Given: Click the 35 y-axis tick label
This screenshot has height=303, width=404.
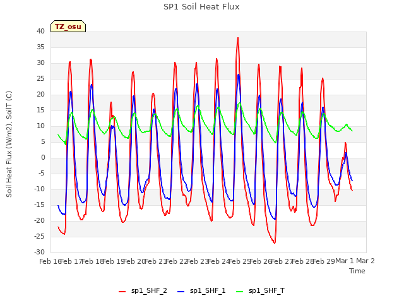Looking at the screenshot, I should tap(40, 47).
